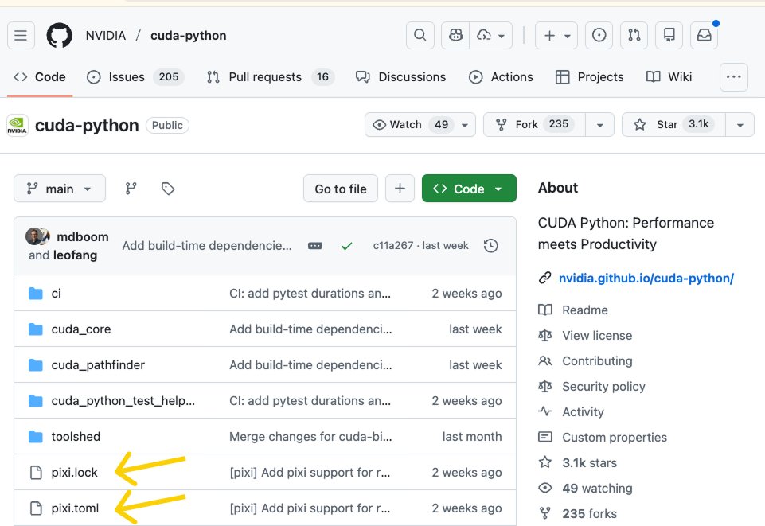Open the cuda_core folder

click(81, 329)
